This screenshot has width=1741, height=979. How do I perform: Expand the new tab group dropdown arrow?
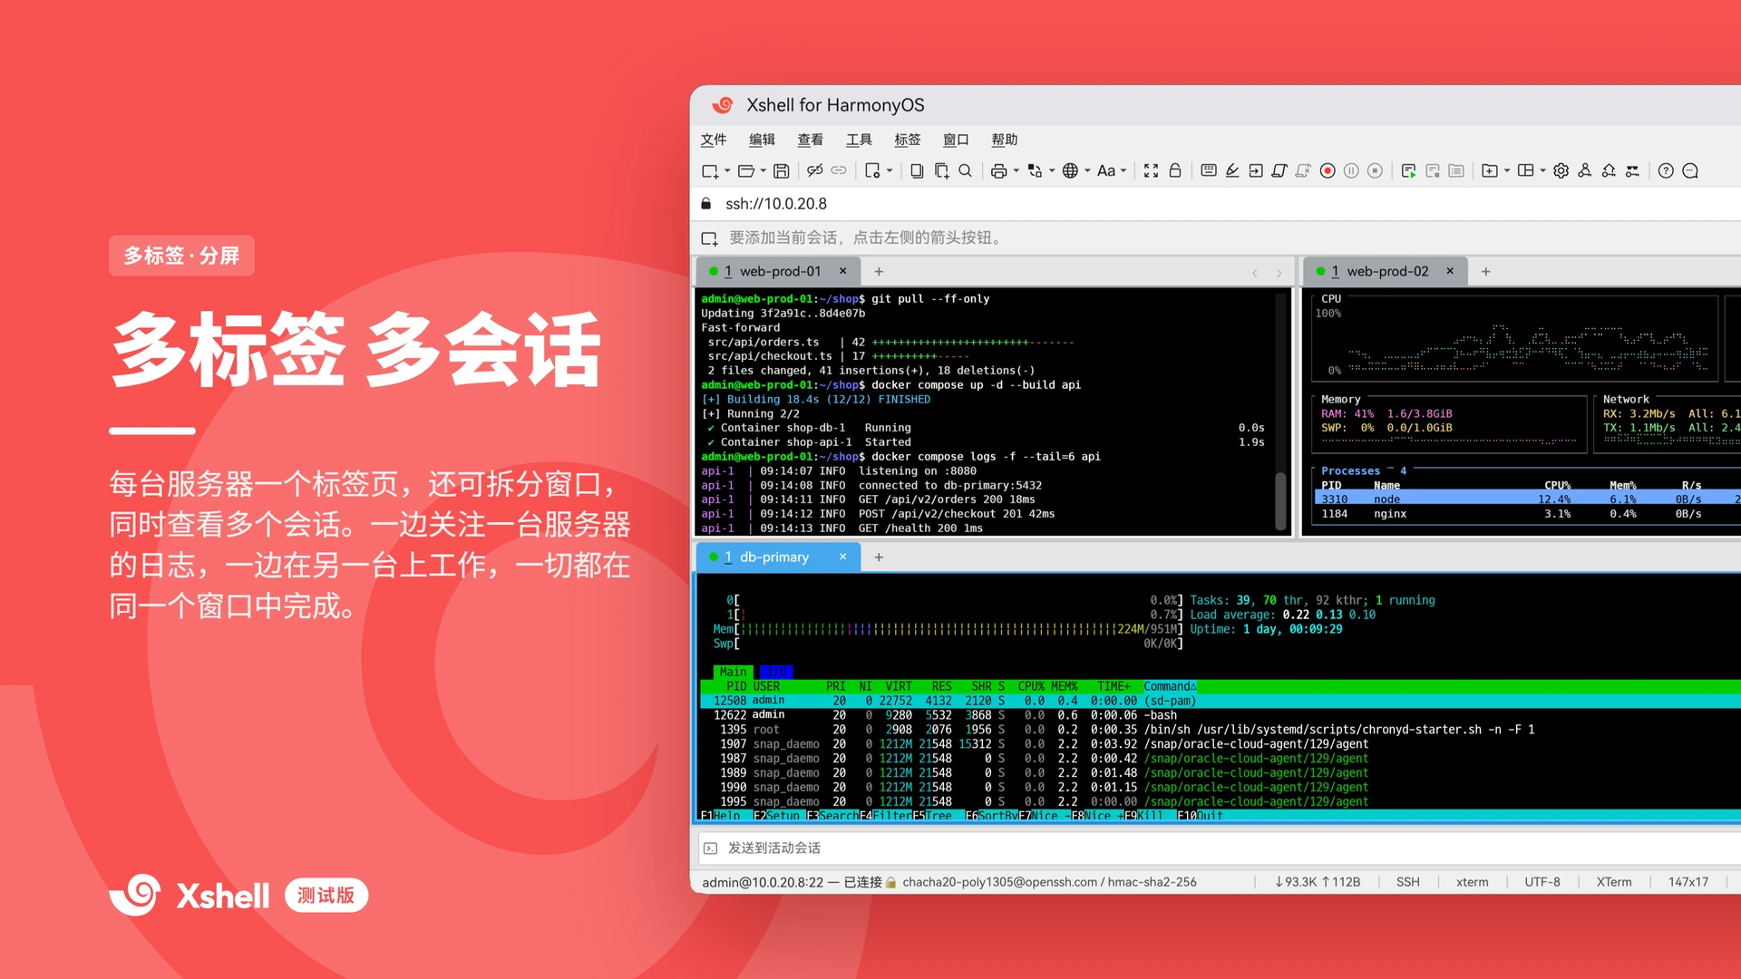click(1507, 170)
